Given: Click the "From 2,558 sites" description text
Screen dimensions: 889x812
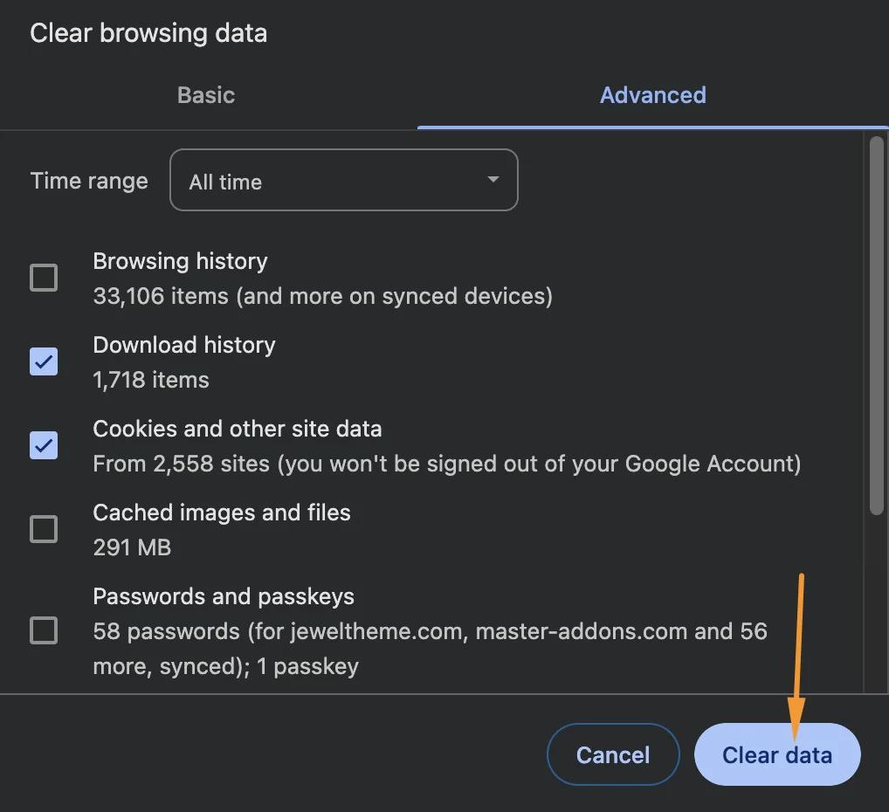Looking at the screenshot, I should coord(447,464).
